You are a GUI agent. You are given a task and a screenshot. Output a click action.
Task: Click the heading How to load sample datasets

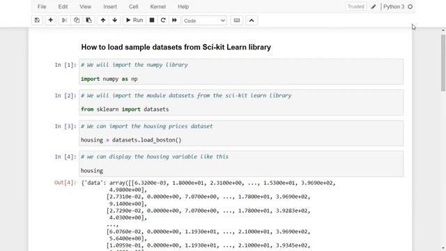click(176, 47)
